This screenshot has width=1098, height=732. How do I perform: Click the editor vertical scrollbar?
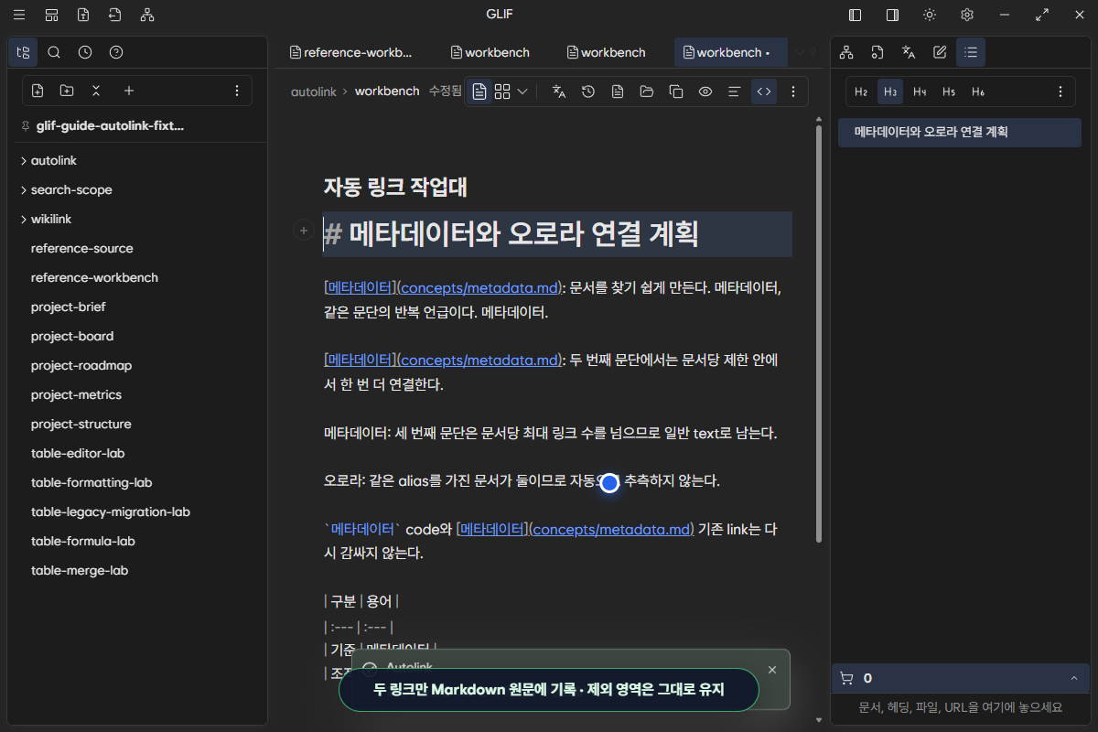819,334
